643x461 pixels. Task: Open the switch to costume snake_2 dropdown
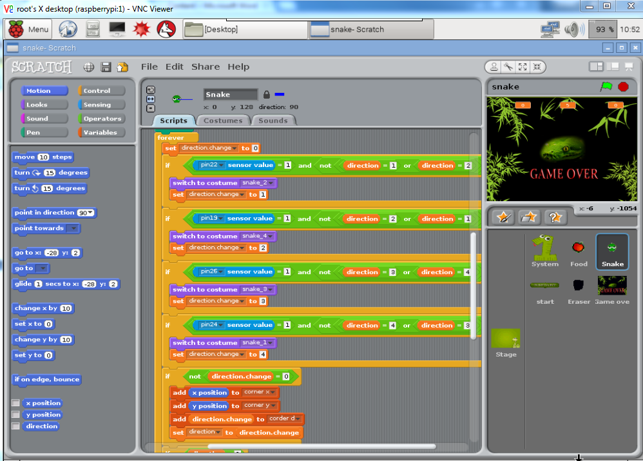coord(273,182)
